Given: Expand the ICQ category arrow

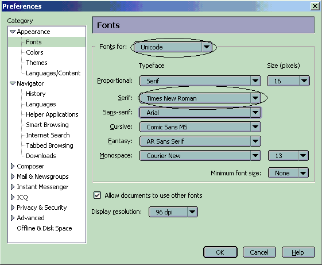Looking at the screenshot, I should (13, 197).
